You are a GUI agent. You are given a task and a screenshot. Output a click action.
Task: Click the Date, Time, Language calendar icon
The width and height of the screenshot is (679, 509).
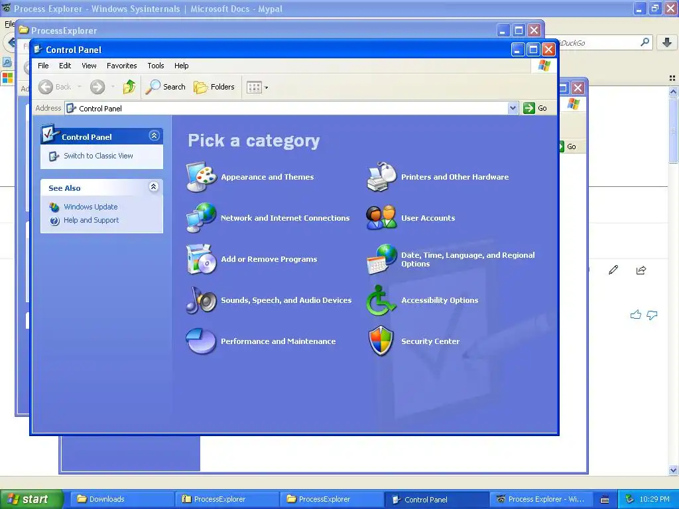pos(381,259)
